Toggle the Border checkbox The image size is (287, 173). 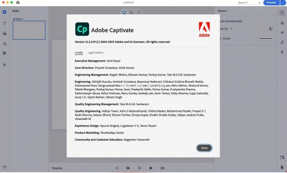pyautogui.click(x=220, y=39)
